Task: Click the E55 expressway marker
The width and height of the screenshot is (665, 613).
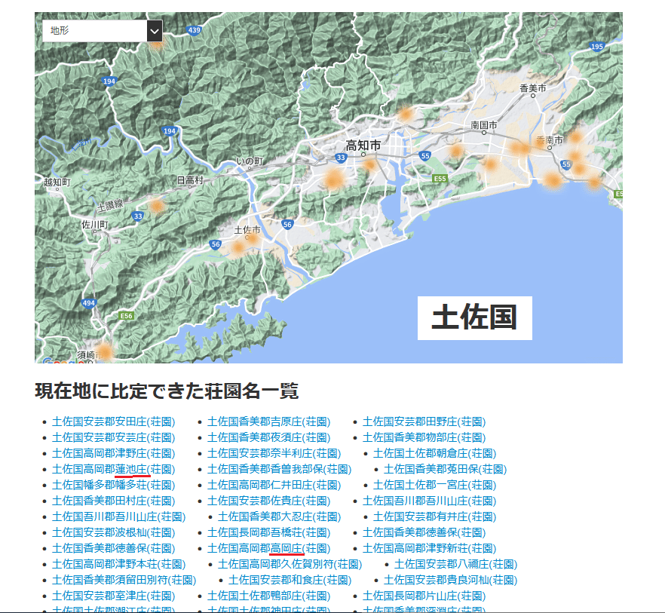Action: pyautogui.click(x=440, y=179)
